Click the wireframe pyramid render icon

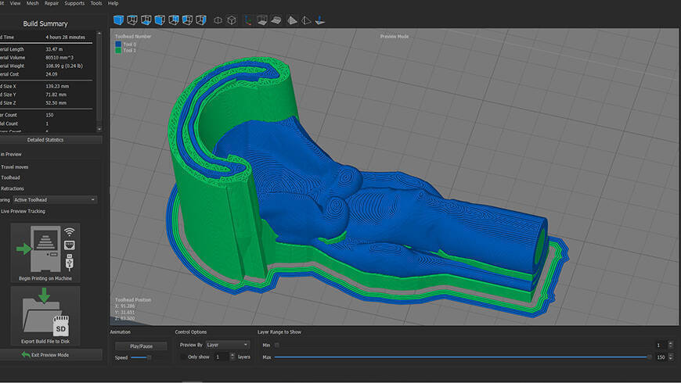tap(305, 20)
